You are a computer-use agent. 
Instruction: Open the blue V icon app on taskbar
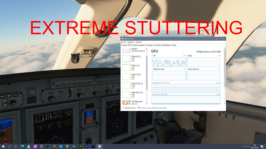tap(48, 146)
